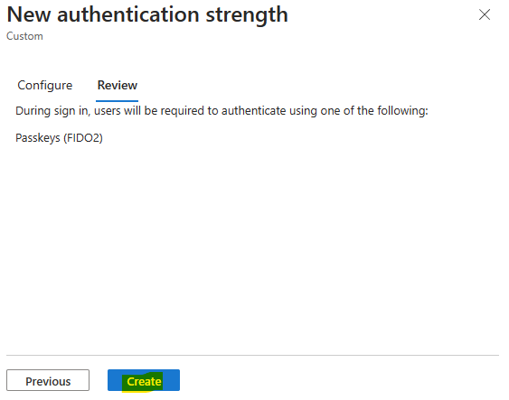Open Configure to edit authentication methods
This screenshot has height=400, width=509.
tap(45, 85)
